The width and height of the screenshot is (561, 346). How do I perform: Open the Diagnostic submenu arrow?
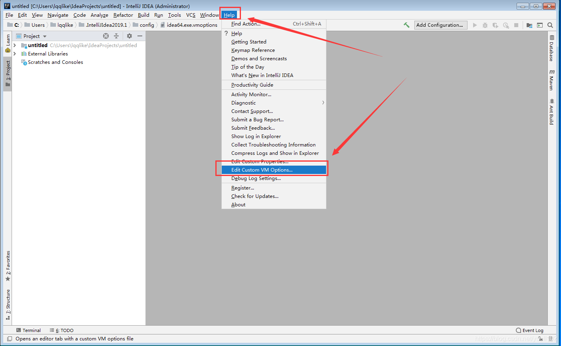point(323,103)
